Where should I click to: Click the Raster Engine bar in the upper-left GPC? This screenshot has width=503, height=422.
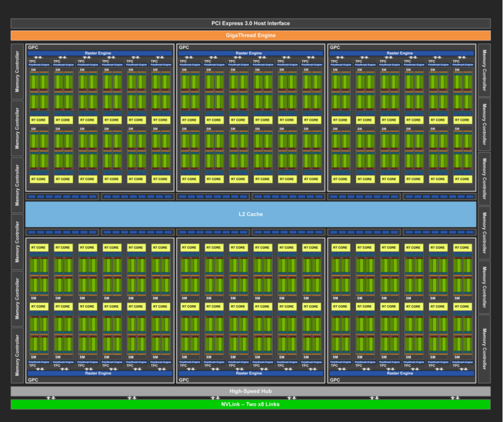click(x=100, y=53)
